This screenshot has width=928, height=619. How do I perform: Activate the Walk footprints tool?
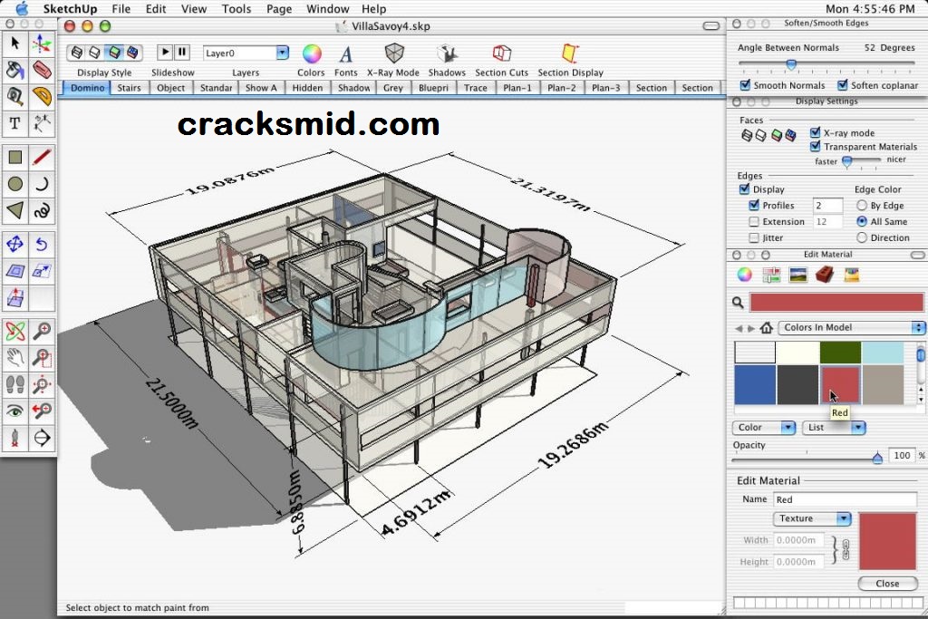15,384
